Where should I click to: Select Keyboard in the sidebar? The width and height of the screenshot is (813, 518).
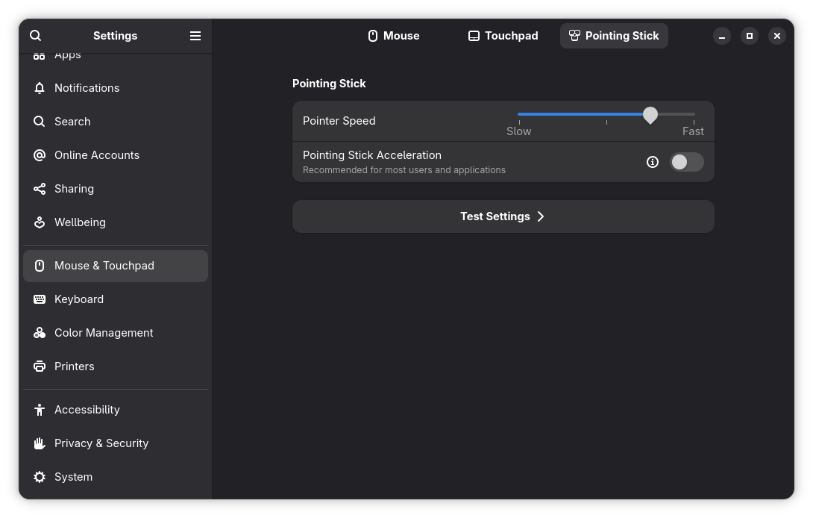pos(116,299)
